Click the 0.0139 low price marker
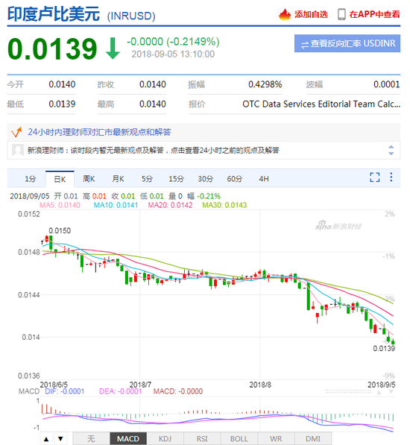The height and width of the screenshot is (445, 410). (x=384, y=349)
